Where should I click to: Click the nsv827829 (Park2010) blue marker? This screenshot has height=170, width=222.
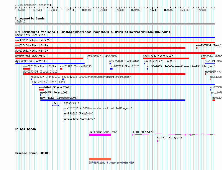tap(111, 69)
